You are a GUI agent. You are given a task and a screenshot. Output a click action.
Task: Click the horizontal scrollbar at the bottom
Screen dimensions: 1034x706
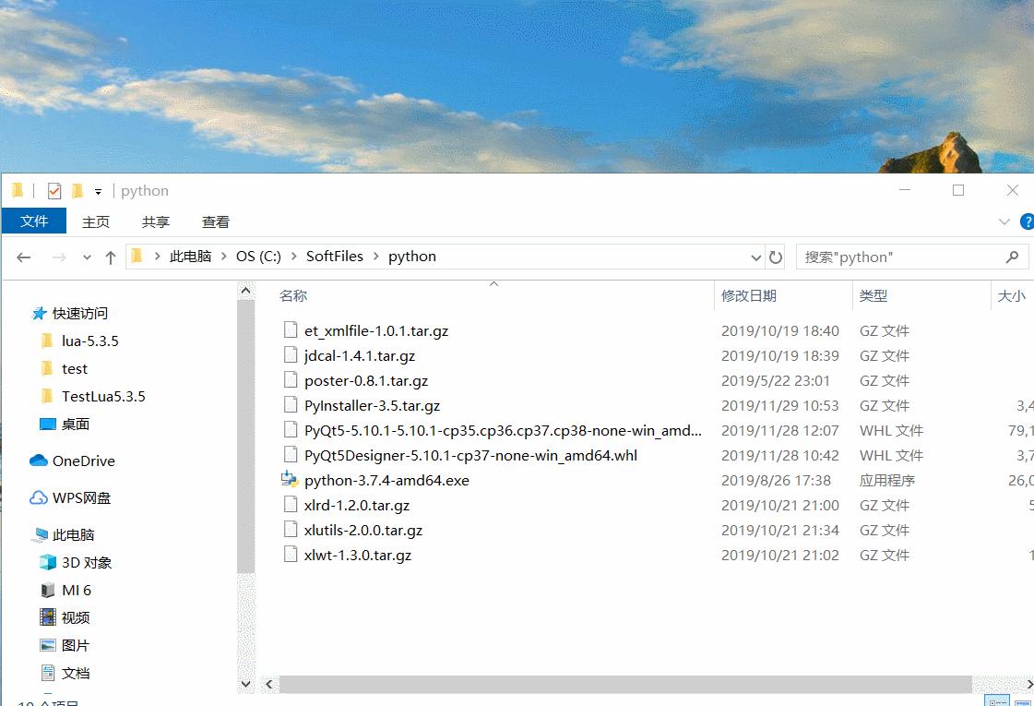pos(625,685)
